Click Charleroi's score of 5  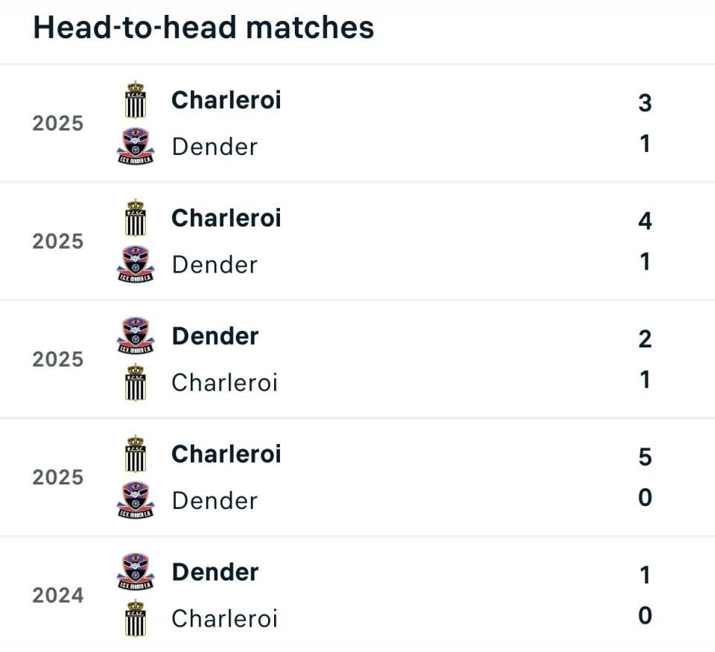pos(645,456)
